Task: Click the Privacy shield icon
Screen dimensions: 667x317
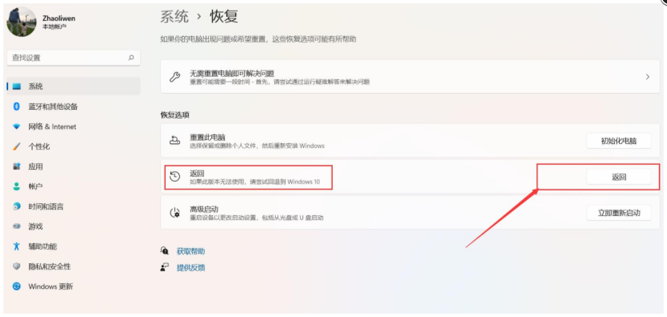Action: point(17,267)
